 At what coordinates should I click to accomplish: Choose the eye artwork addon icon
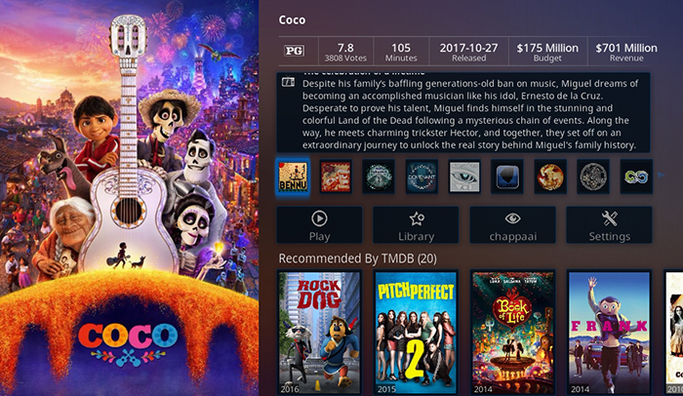tap(464, 177)
